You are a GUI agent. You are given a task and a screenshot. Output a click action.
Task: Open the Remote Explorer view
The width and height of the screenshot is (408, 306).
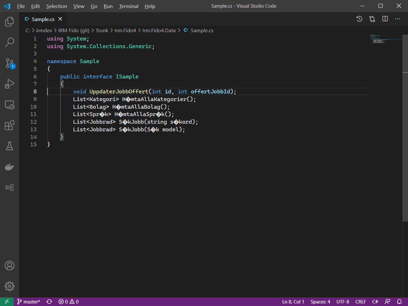tap(9, 105)
